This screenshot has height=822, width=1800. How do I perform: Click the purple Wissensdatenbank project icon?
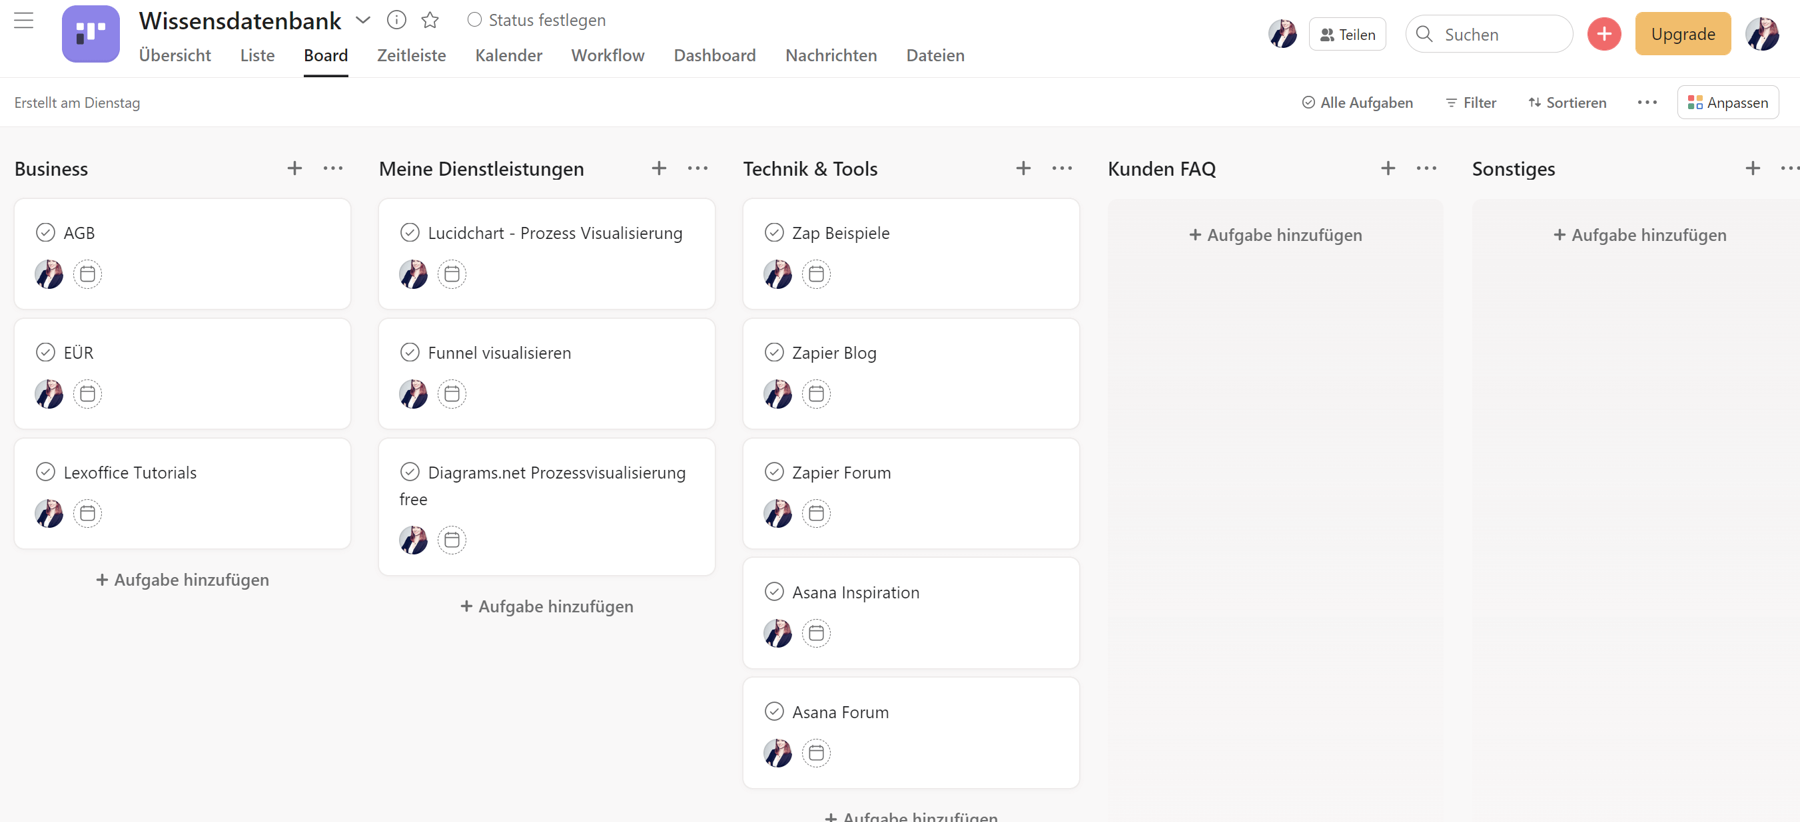tap(91, 33)
